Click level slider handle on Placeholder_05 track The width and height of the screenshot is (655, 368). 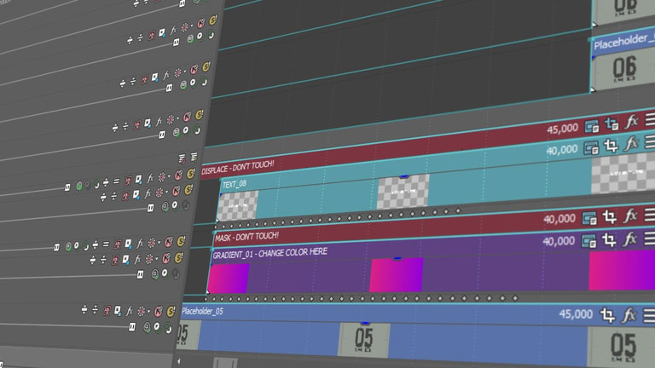[x=132, y=327]
